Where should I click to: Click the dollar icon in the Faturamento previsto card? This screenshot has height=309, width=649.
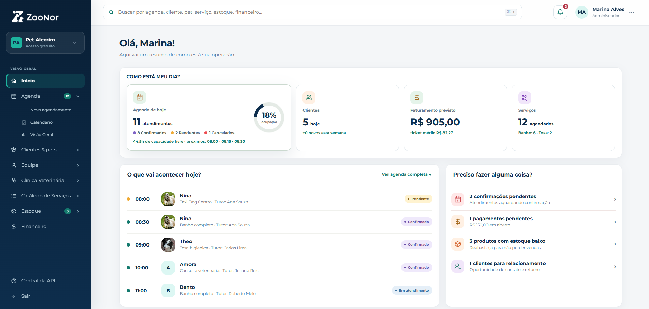pos(417,98)
